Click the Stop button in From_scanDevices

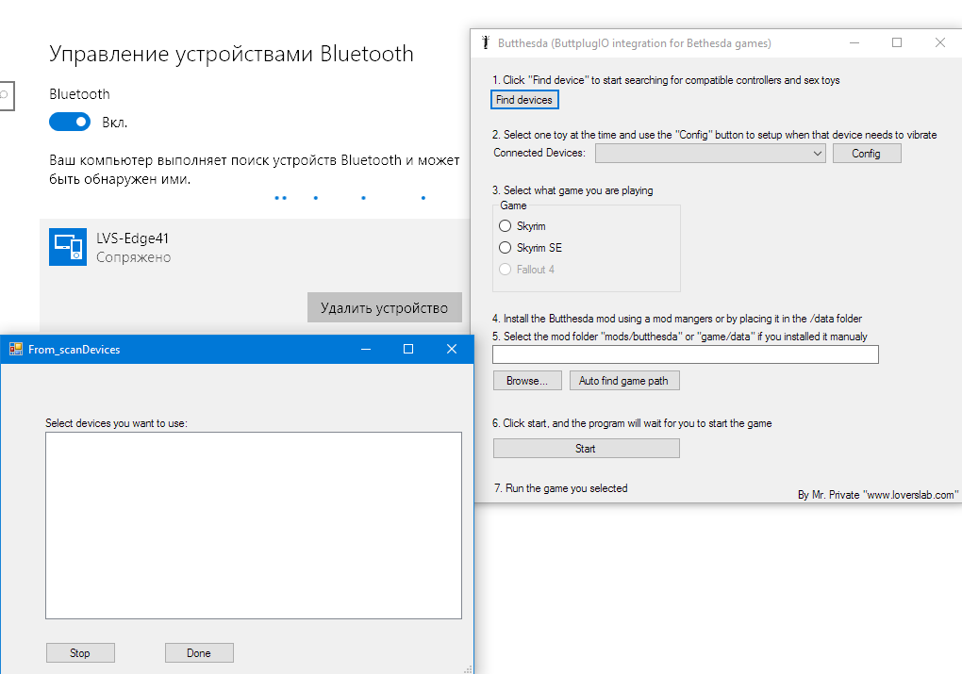coord(80,653)
